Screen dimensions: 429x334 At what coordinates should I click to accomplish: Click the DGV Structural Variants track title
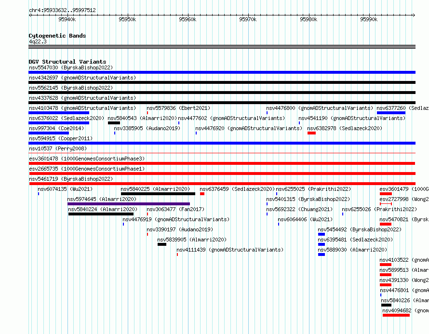67,62
